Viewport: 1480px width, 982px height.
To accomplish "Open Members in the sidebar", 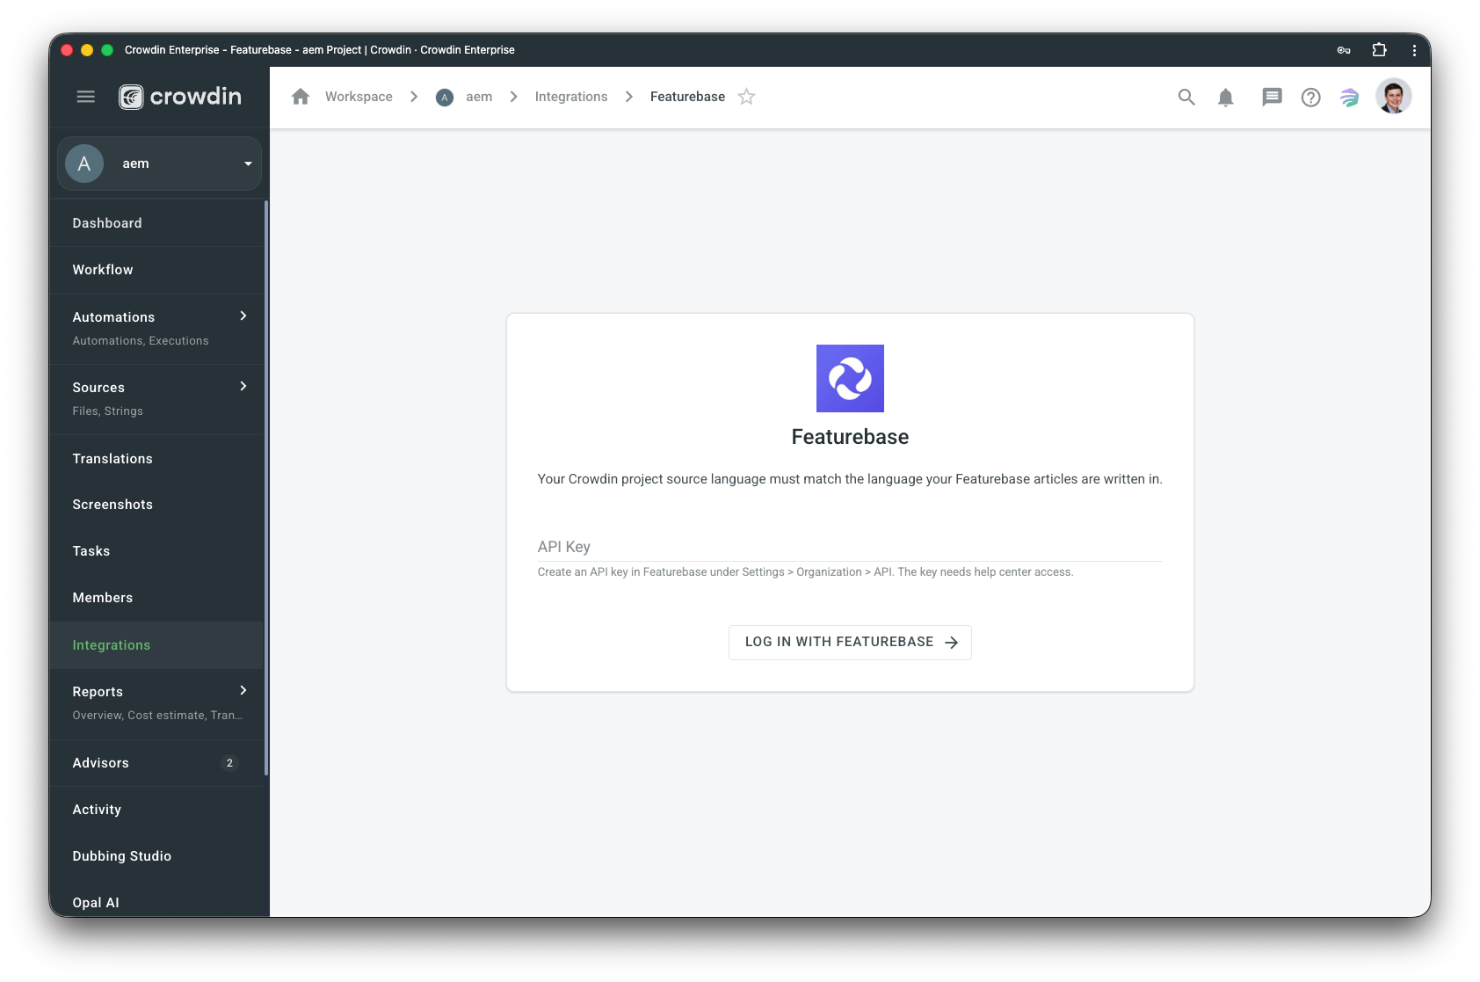I will [x=156, y=598].
